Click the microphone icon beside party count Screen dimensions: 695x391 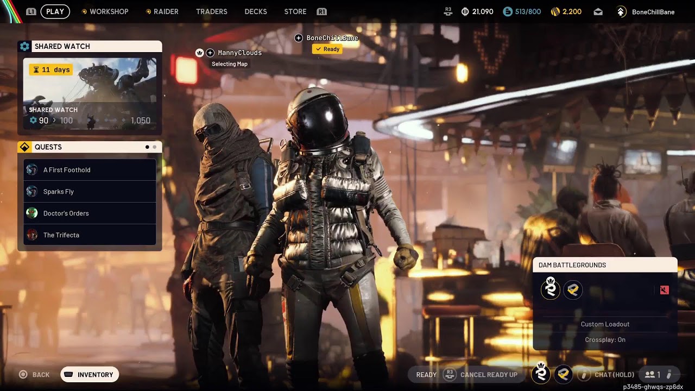pos(669,374)
